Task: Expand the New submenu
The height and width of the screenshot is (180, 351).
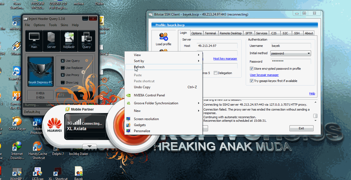Action: tap(163, 111)
